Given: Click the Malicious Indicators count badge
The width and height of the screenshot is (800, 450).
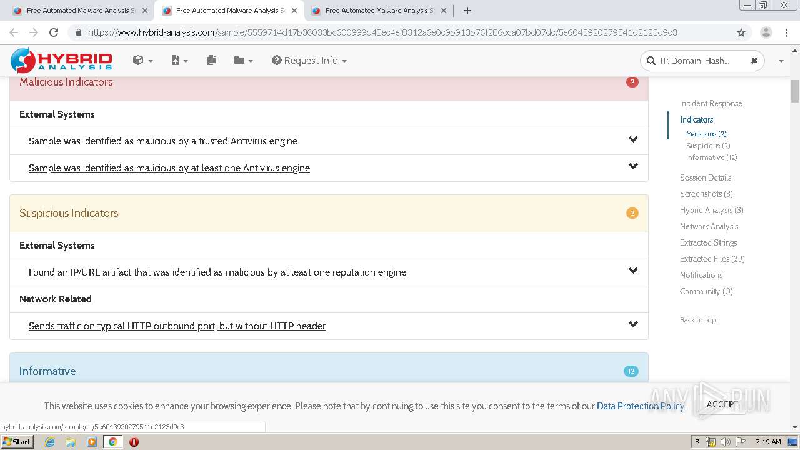Looking at the screenshot, I should pyautogui.click(x=632, y=82).
